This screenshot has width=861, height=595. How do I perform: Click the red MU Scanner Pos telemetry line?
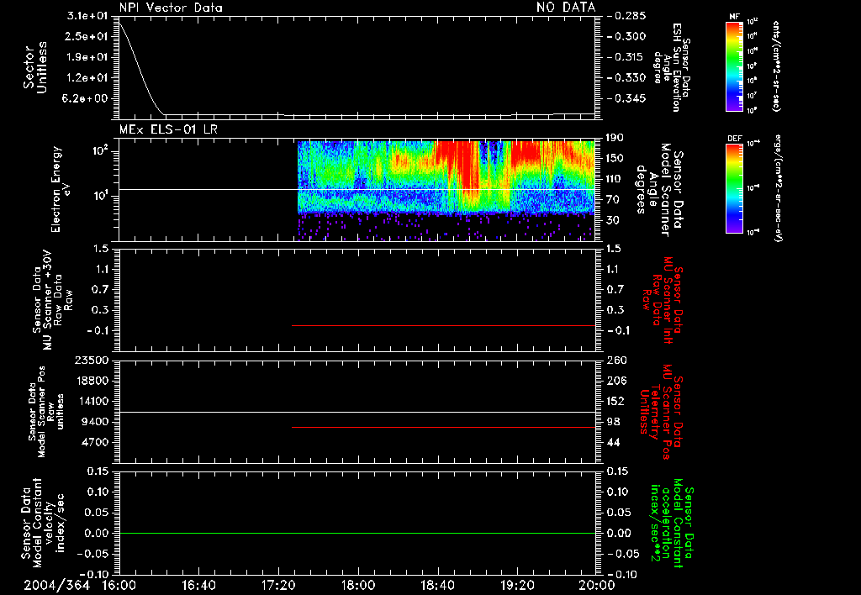pyautogui.click(x=444, y=427)
